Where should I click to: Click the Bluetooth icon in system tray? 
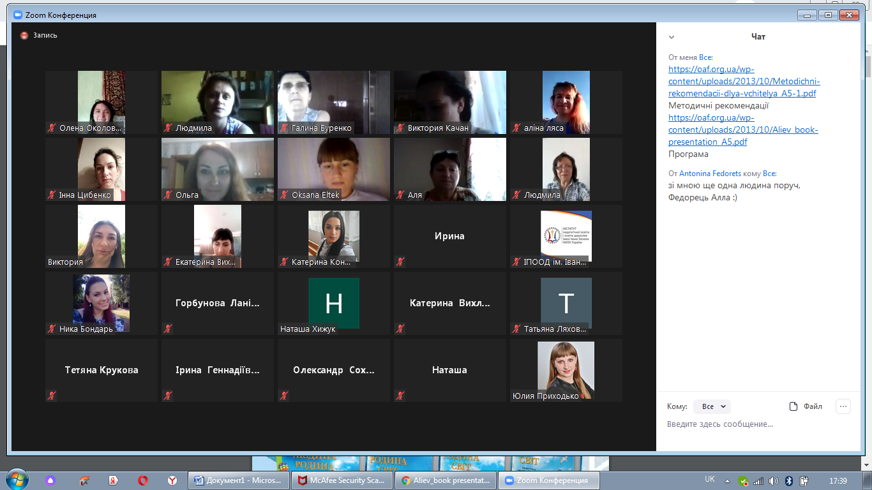[x=788, y=480]
